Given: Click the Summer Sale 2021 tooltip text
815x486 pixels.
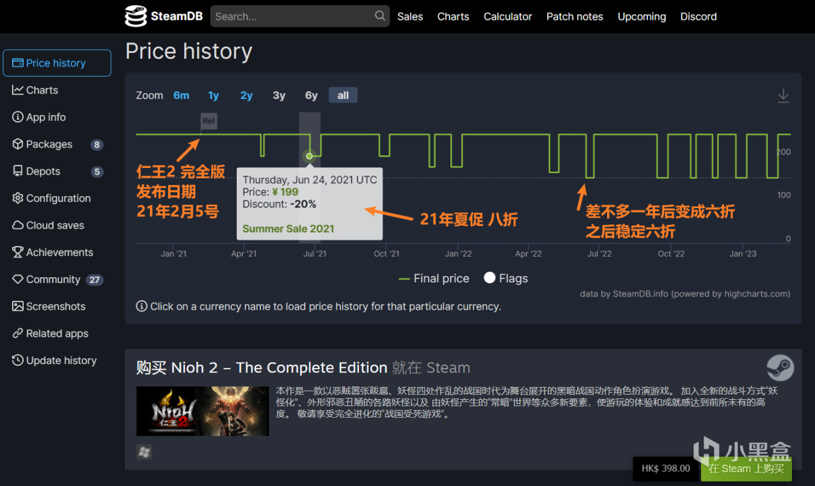Looking at the screenshot, I should [x=289, y=229].
